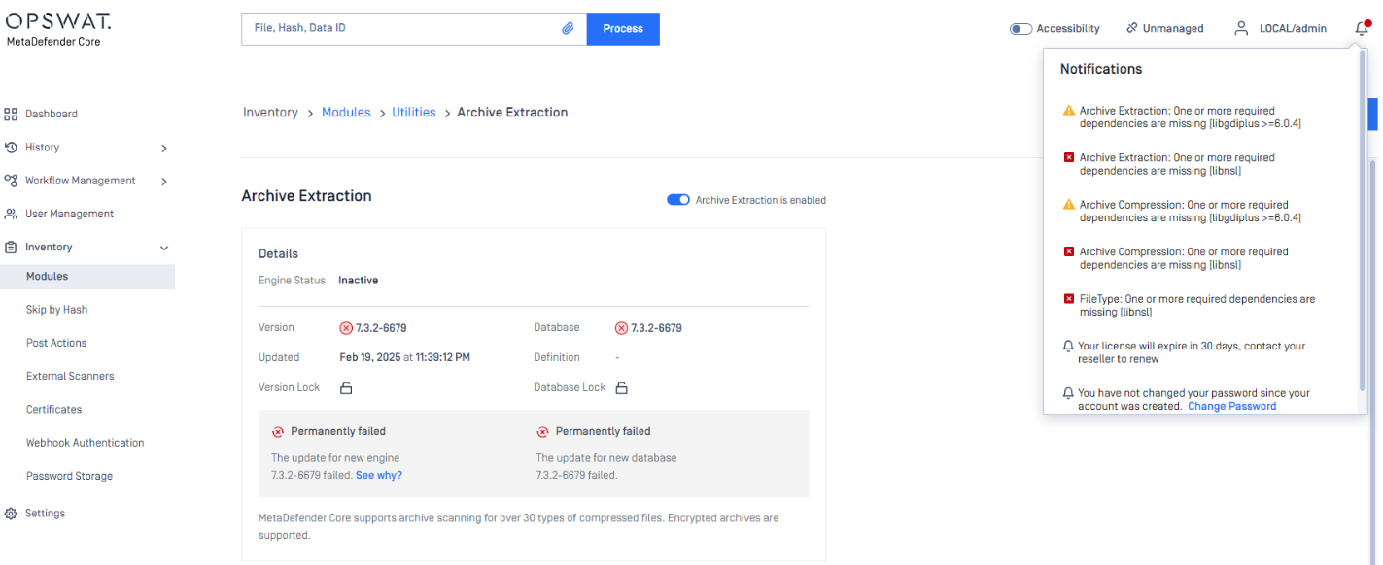The height and width of the screenshot is (565, 1383).
Task: Click the Unmanaged link icon
Action: [x=1131, y=28]
